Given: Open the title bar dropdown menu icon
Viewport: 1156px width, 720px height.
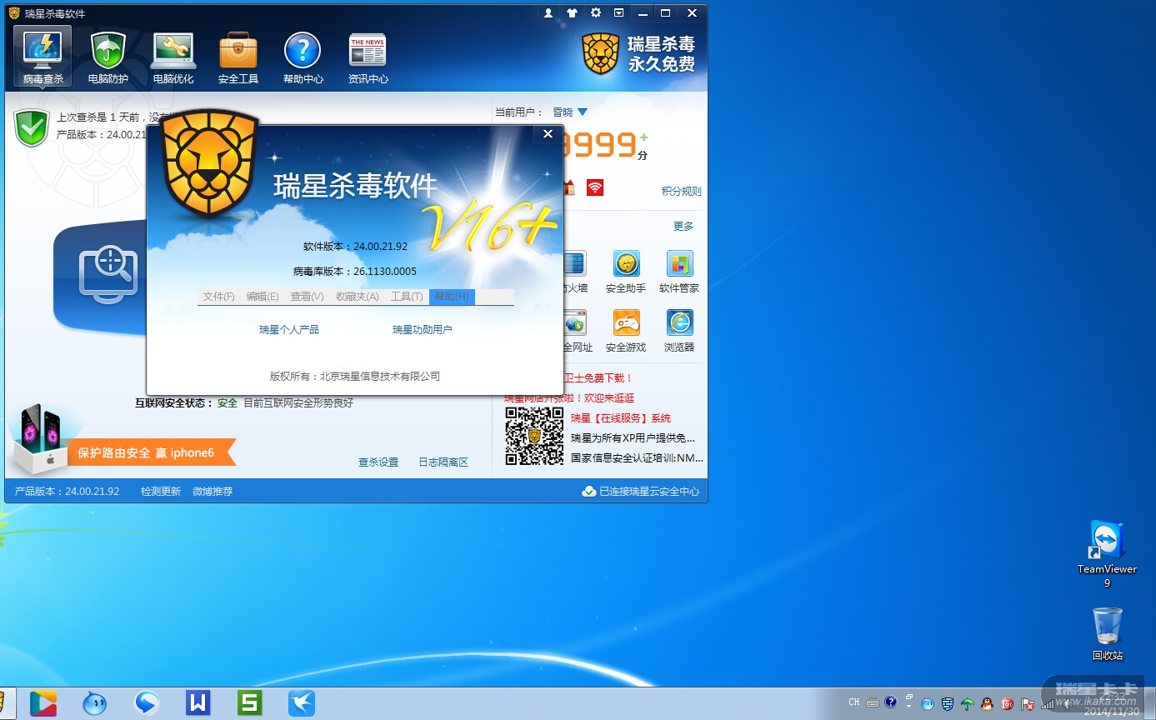Looking at the screenshot, I should tap(618, 13).
